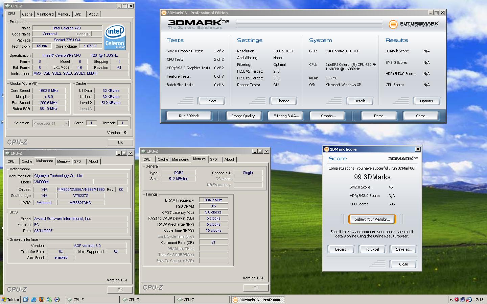Image resolution: width=487 pixels, height=304 pixels.
Task: Click the 99 3DMarks score text
Action: coord(372,177)
